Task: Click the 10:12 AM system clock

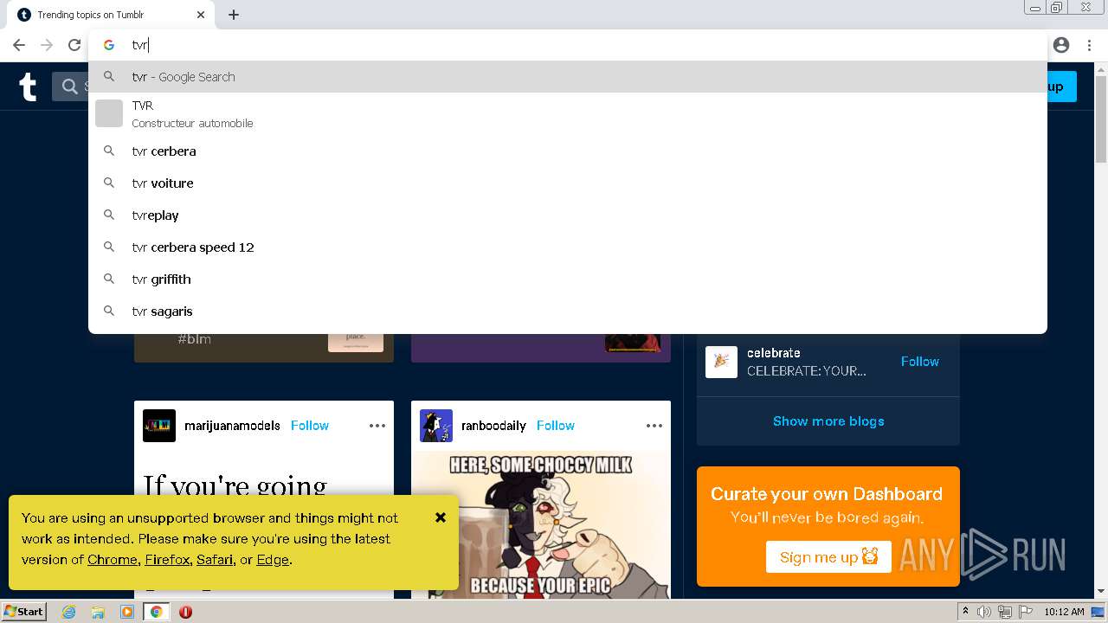Action: [x=1064, y=612]
